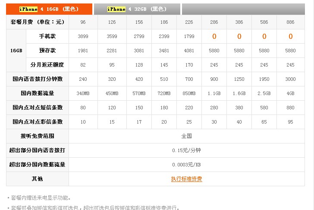Click the 95 monthly rebate value

click(112, 65)
